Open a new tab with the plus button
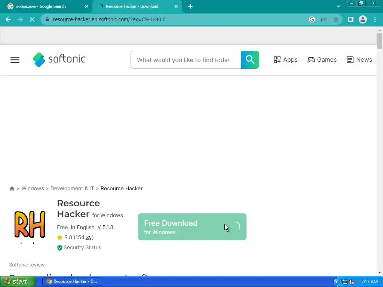Viewport: 383px width, 287px height. (190, 6)
